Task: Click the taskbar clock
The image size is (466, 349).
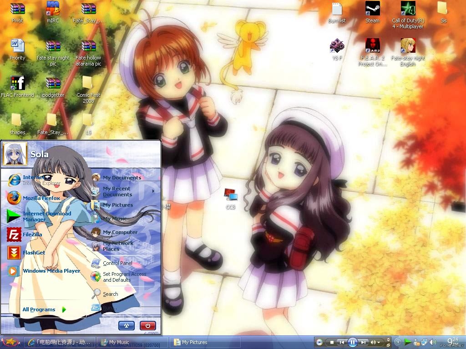Action: click(453, 342)
